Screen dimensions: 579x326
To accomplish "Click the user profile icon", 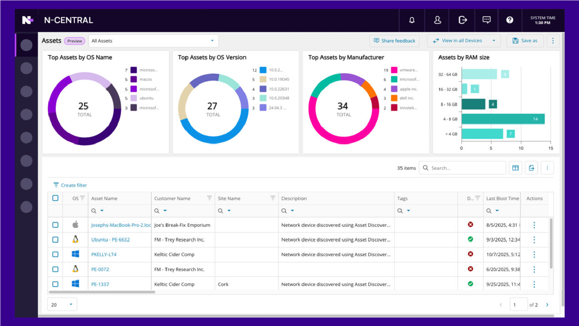I will pyautogui.click(x=437, y=20).
